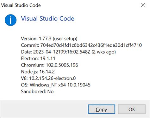The width and height of the screenshot is (150, 118).
Task: Click the Chromium 102.0.5005.196 line
Action: point(50,65)
